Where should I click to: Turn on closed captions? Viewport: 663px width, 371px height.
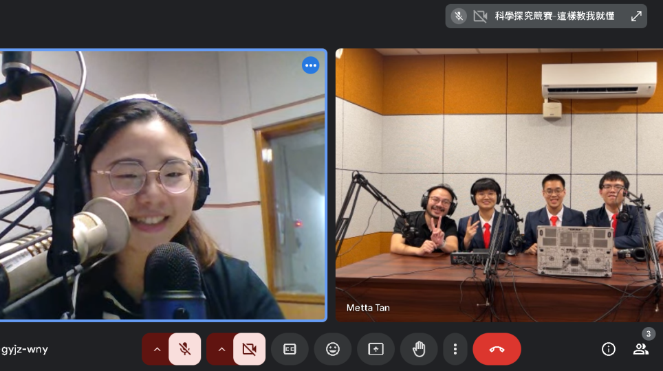pos(290,349)
